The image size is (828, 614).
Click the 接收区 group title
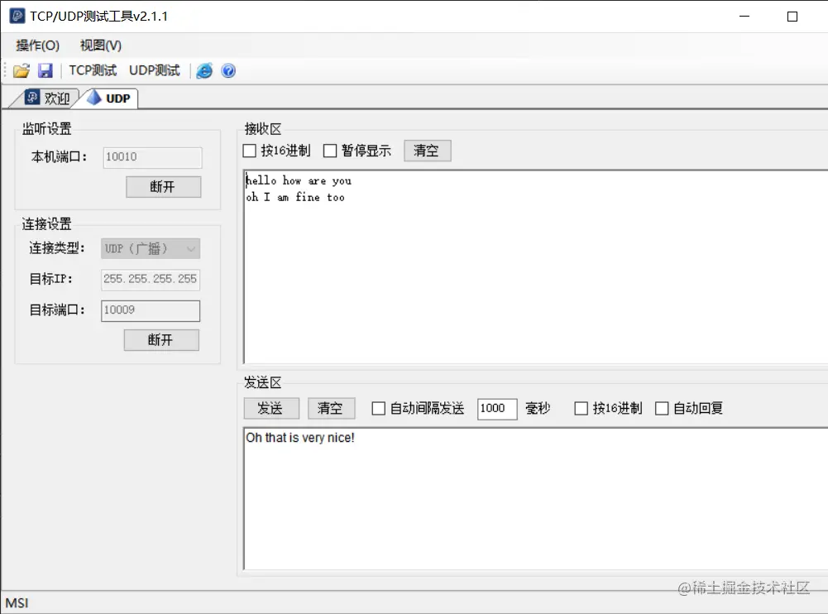point(262,129)
